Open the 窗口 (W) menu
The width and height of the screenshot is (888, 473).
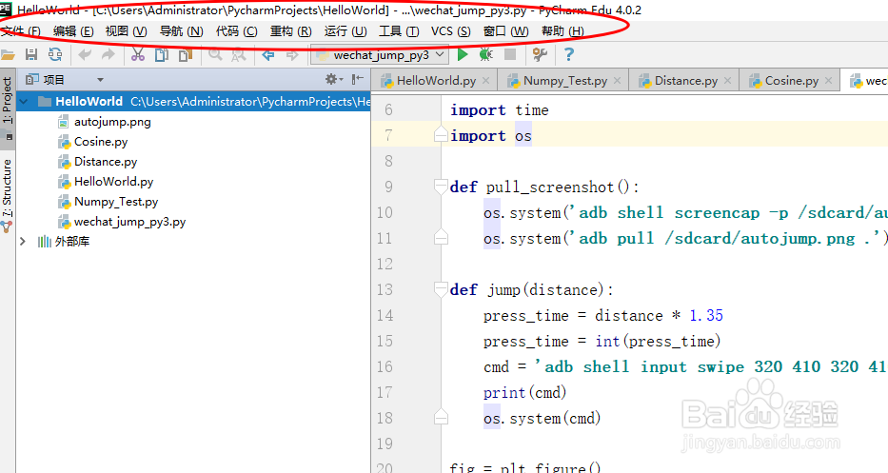pyautogui.click(x=505, y=31)
